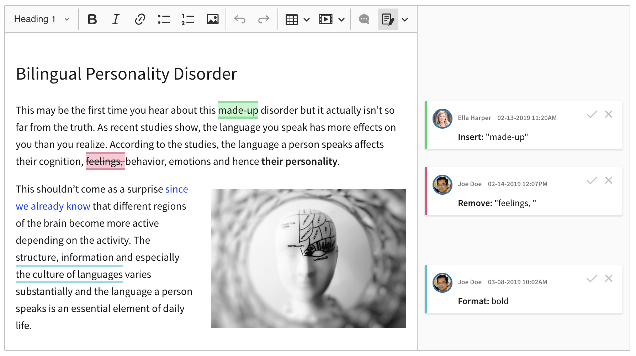636x356 pixels.
Task: Apply bulleted list
Action: (x=164, y=19)
